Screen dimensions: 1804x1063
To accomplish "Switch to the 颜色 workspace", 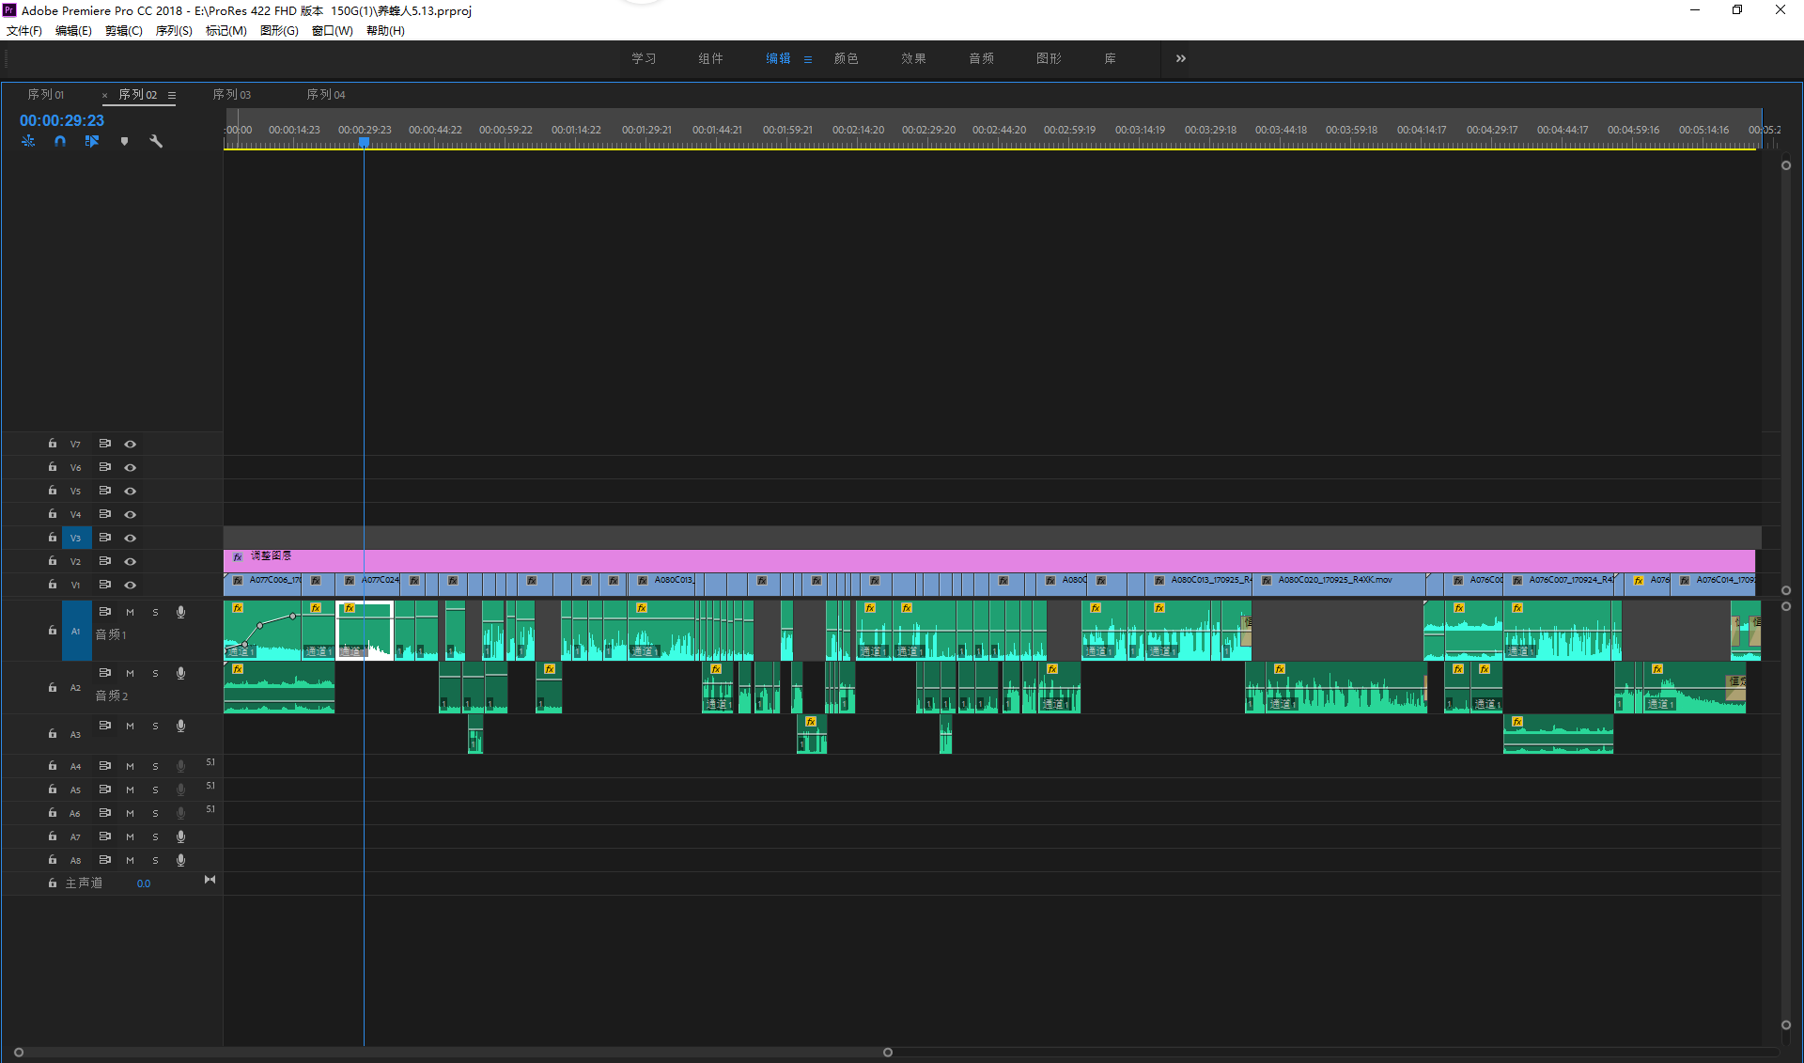I will [x=846, y=58].
